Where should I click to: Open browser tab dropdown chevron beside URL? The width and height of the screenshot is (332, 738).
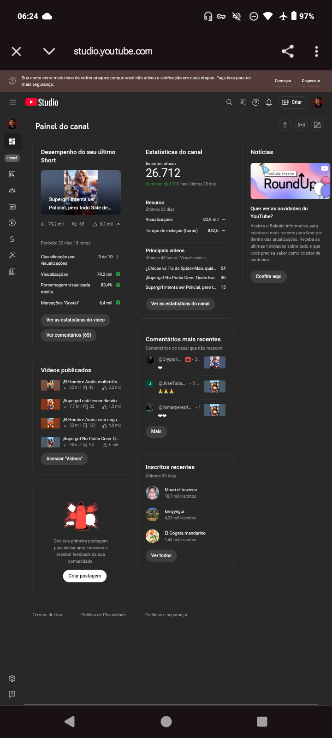coord(49,51)
